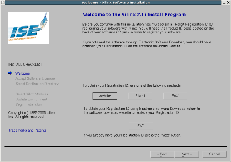This screenshot has height=162, width=231.
Task: Open the window menu icon in title bar
Action: pyautogui.click(x=3, y=2)
